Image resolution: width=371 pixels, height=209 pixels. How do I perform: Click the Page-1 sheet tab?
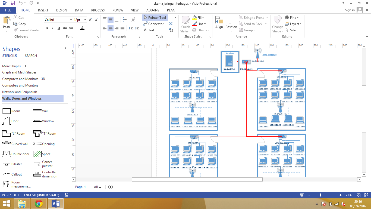coord(80,187)
